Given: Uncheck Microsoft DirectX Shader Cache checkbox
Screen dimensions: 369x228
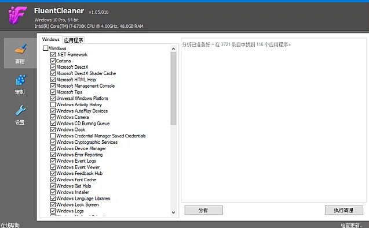Looking at the screenshot, I should click(53, 73).
